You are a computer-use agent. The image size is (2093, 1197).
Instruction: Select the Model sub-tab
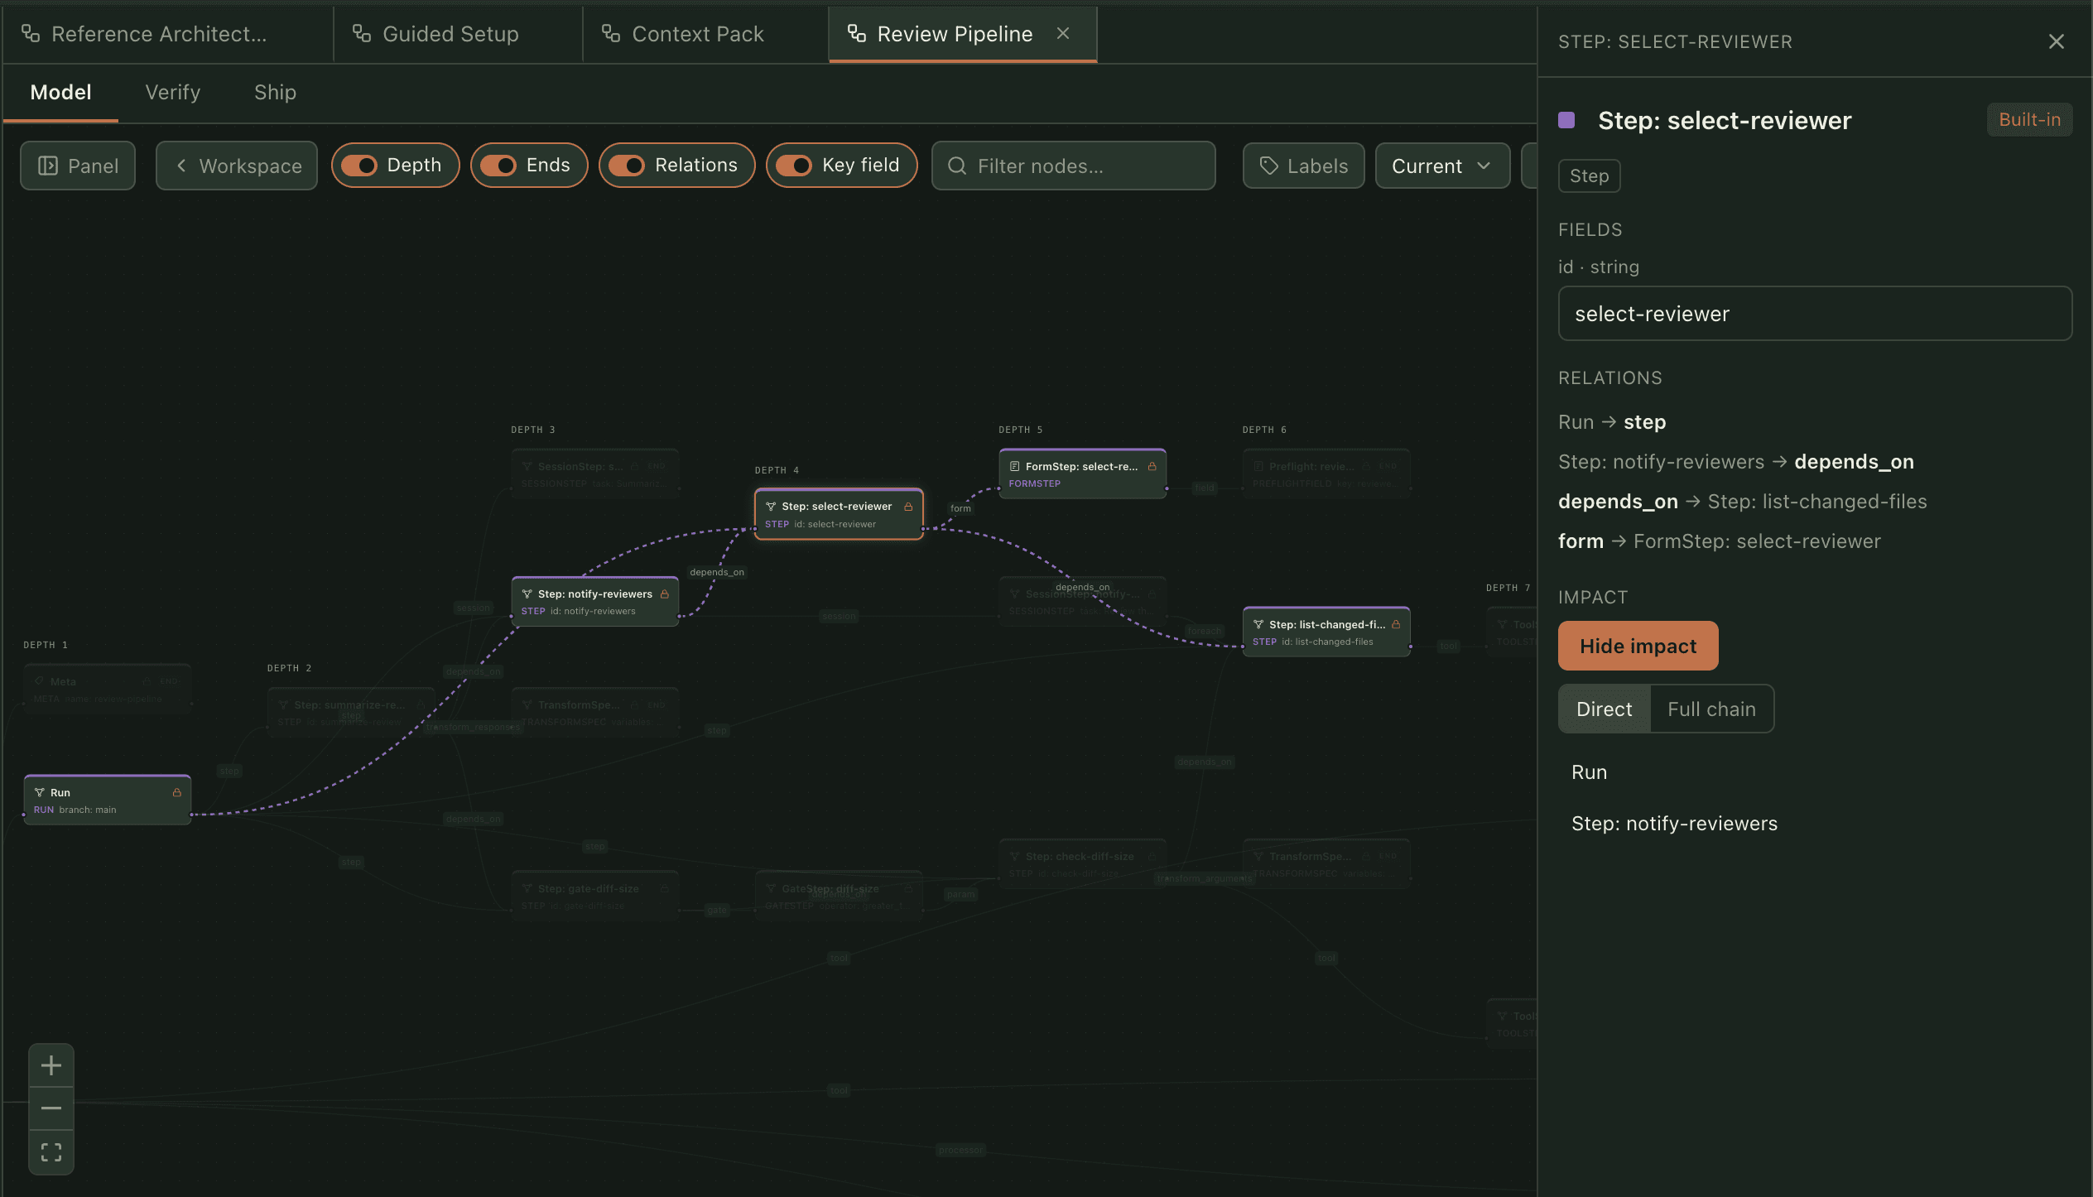pos(60,92)
